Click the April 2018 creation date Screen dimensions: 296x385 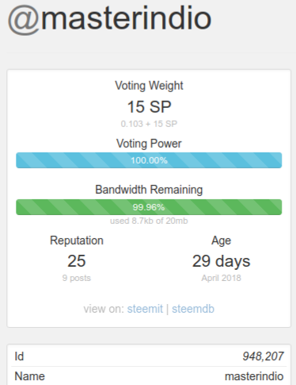[221, 278]
